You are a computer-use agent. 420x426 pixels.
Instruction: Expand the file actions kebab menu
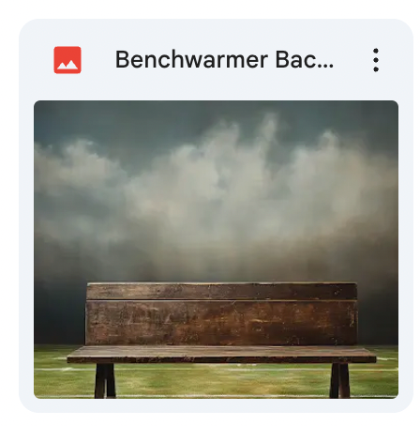coord(376,60)
